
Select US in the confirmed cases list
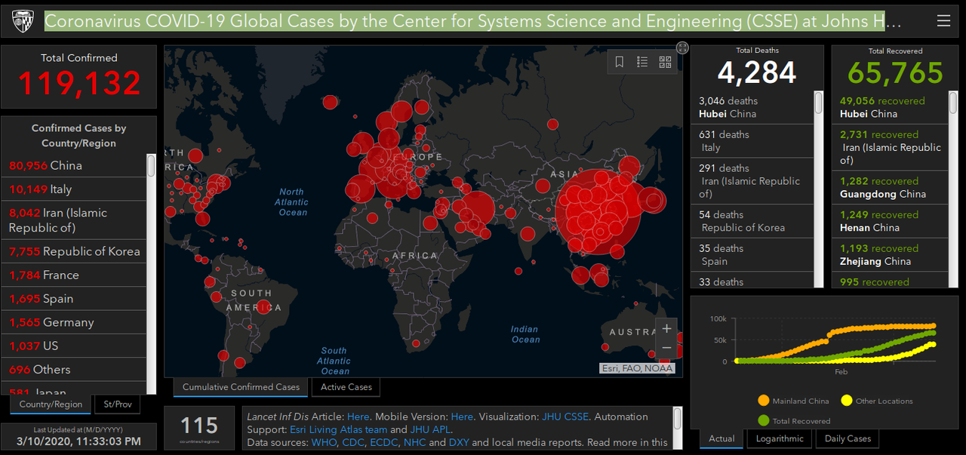(74, 346)
